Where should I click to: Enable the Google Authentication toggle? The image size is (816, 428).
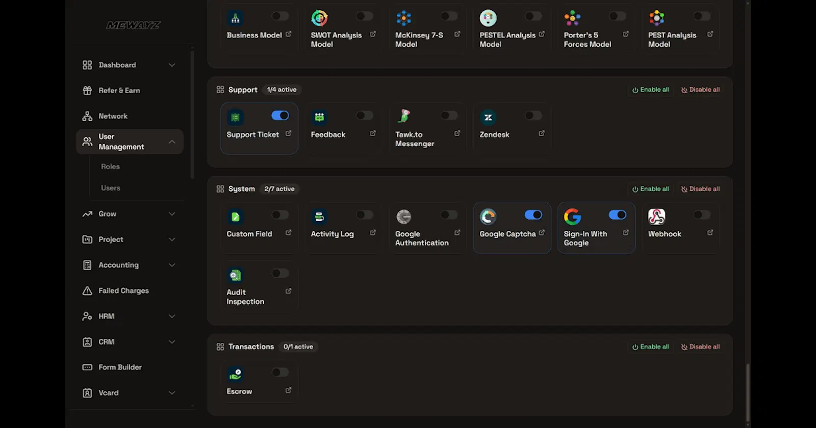click(x=449, y=215)
